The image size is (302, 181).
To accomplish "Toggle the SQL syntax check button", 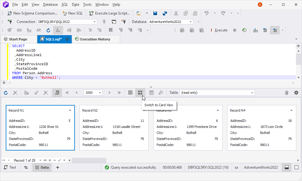I will tap(58, 30).
